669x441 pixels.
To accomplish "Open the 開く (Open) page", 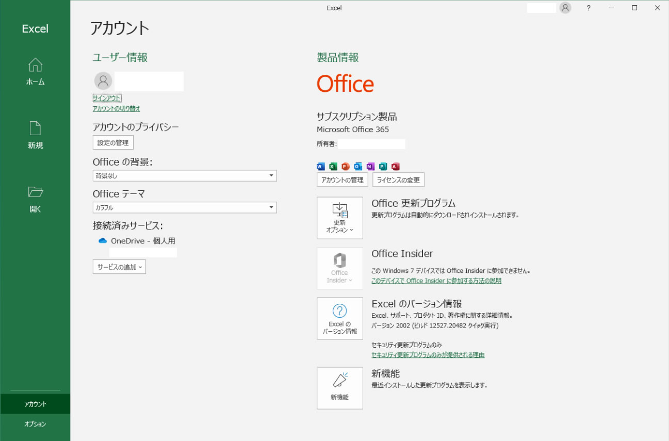I will pos(35,199).
